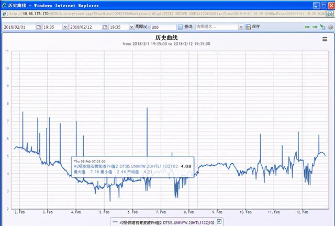Click the 查询 query button

pyautogui.click(x=185, y=27)
